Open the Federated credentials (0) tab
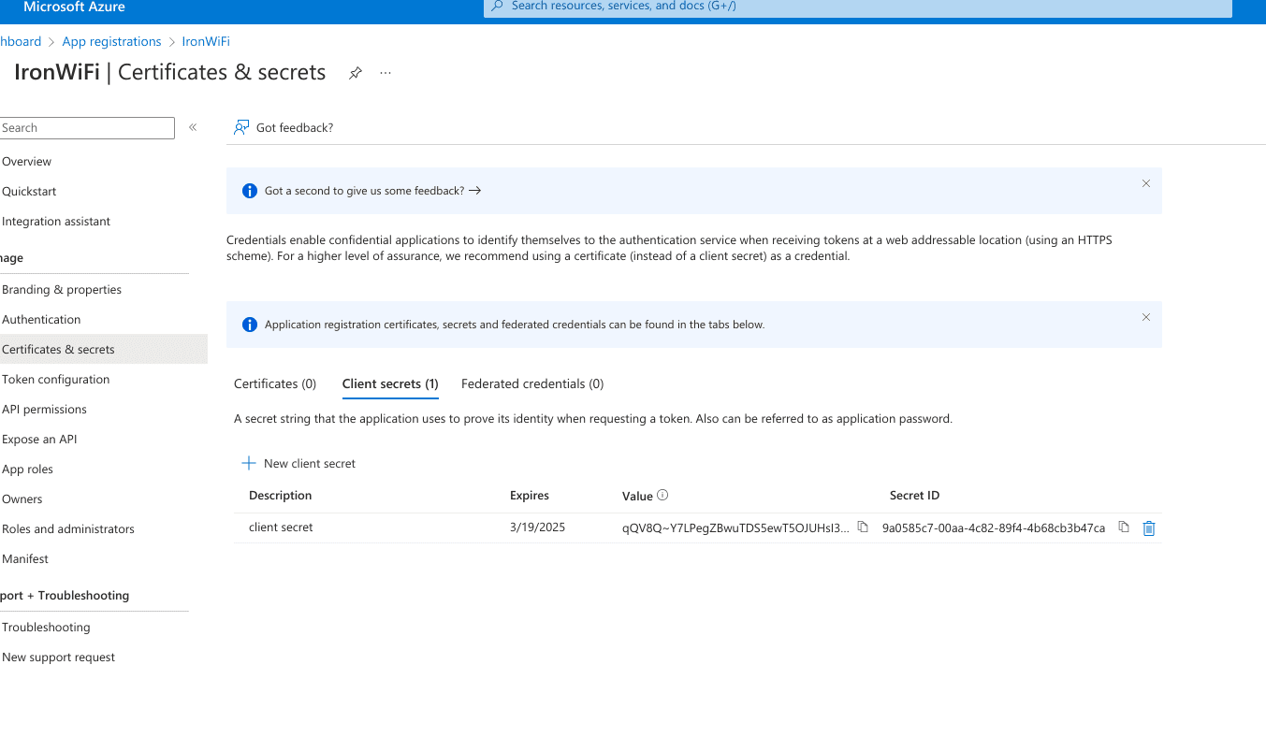Image resolution: width=1266 pixels, height=737 pixels. pos(532,383)
